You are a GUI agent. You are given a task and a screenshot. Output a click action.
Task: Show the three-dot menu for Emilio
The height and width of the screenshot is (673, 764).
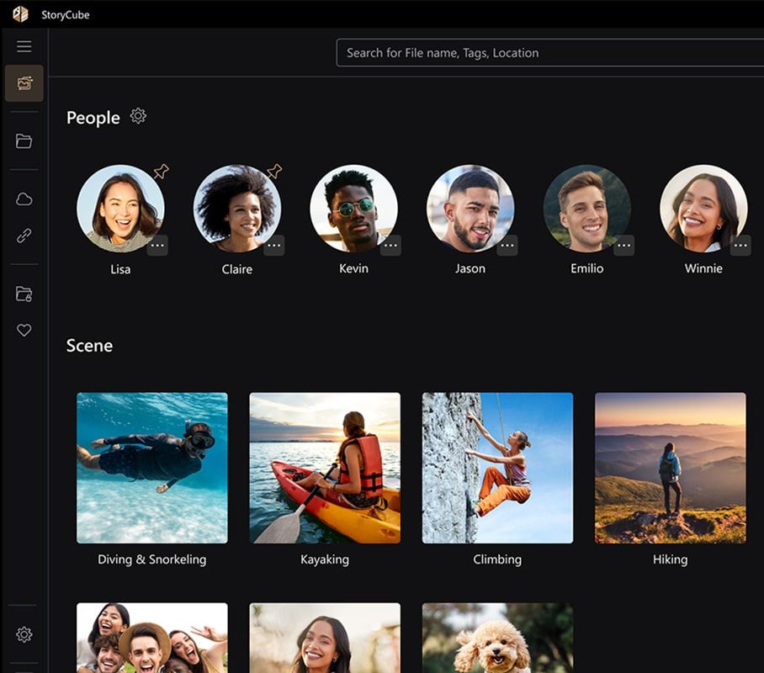click(x=623, y=246)
